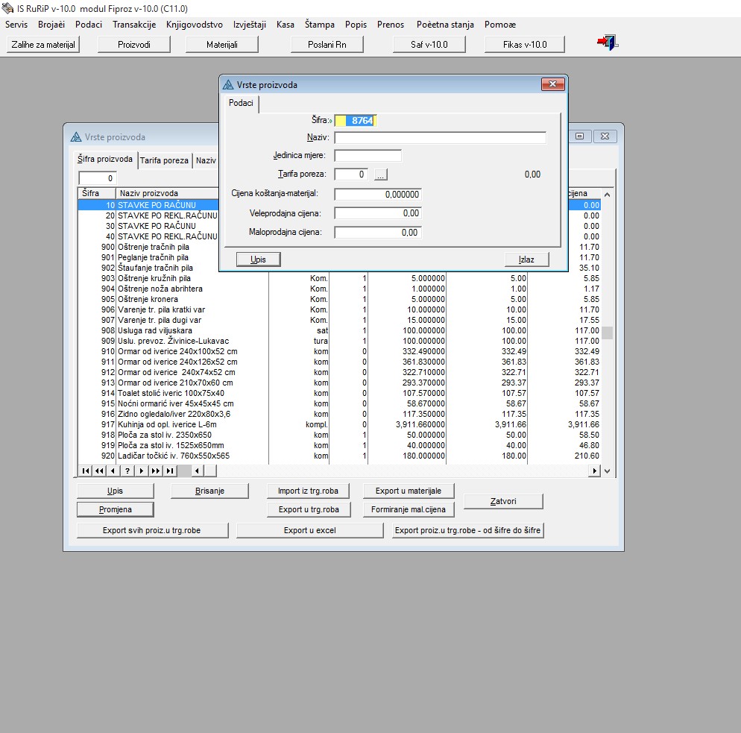Screen dimensions: 741x733
Task: Click the fast-forward page button in navigator
Action: [156, 471]
